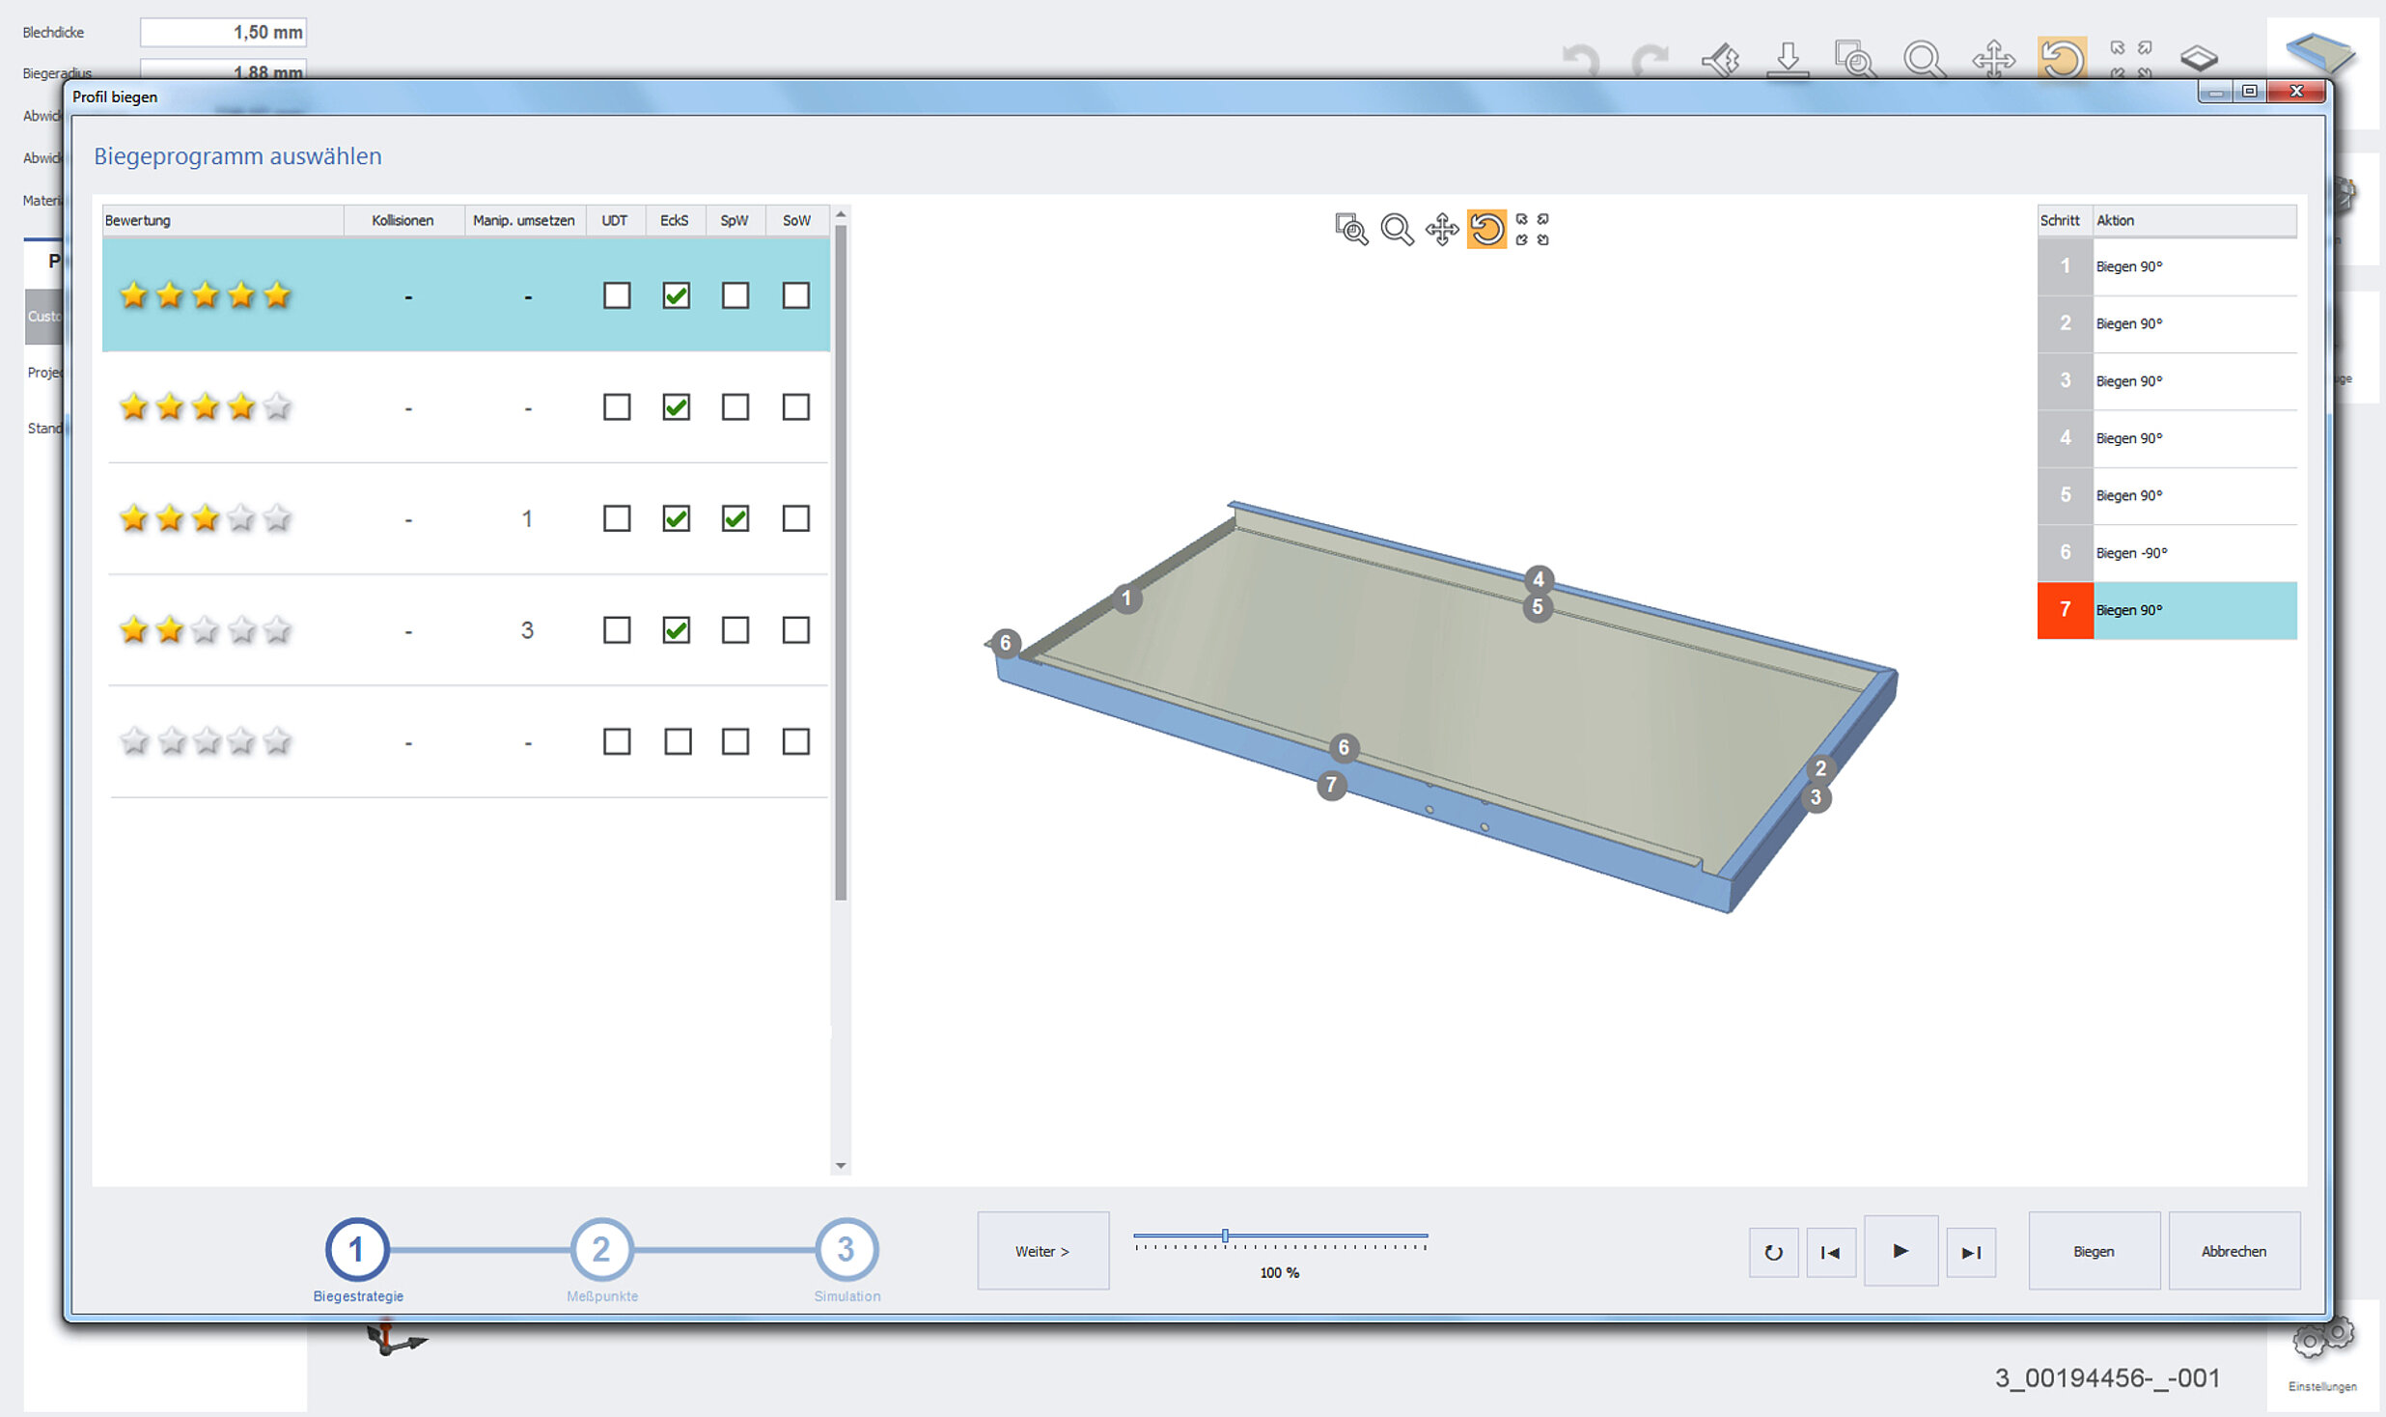Go to wizard step 2 Meßpunkte
2386x1417 pixels.
click(601, 1249)
